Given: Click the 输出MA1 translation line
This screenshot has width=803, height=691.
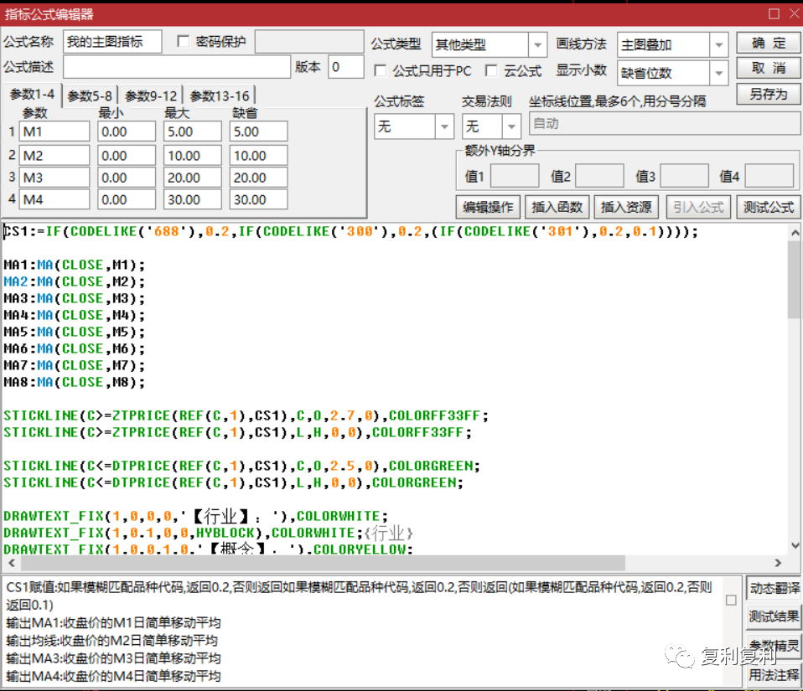Looking at the screenshot, I should [113, 623].
